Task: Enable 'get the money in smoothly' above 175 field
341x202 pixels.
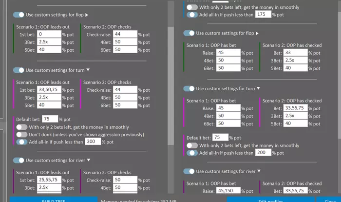Action: (192, 7)
